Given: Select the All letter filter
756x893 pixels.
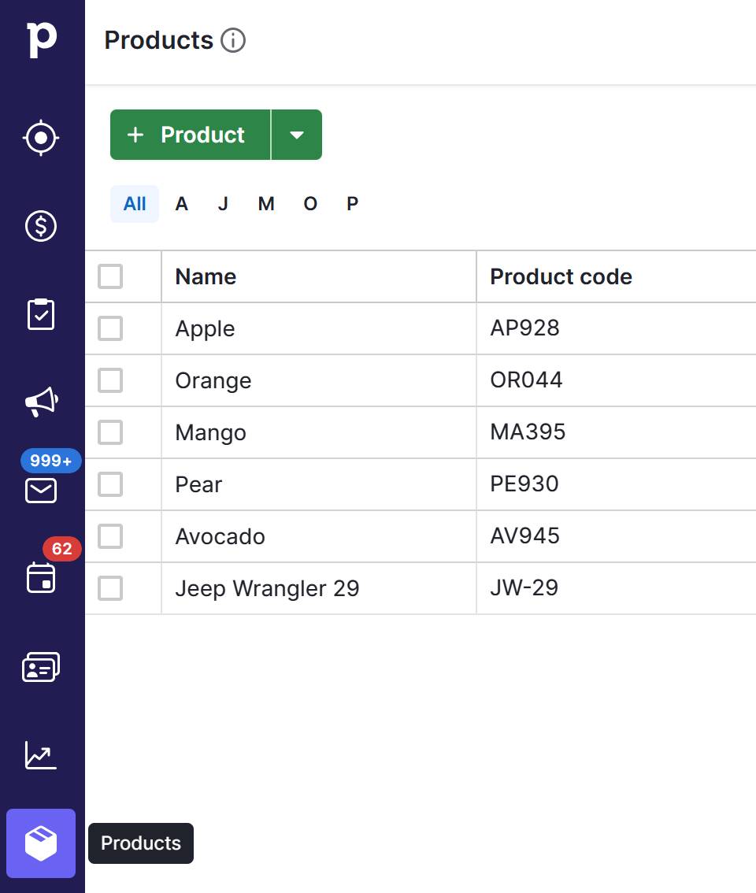Looking at the screenshot, I should [x=135, y=204].
